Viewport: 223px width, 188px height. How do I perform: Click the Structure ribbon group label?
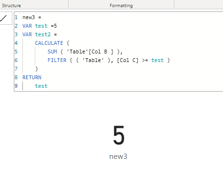tap(11, 6)
